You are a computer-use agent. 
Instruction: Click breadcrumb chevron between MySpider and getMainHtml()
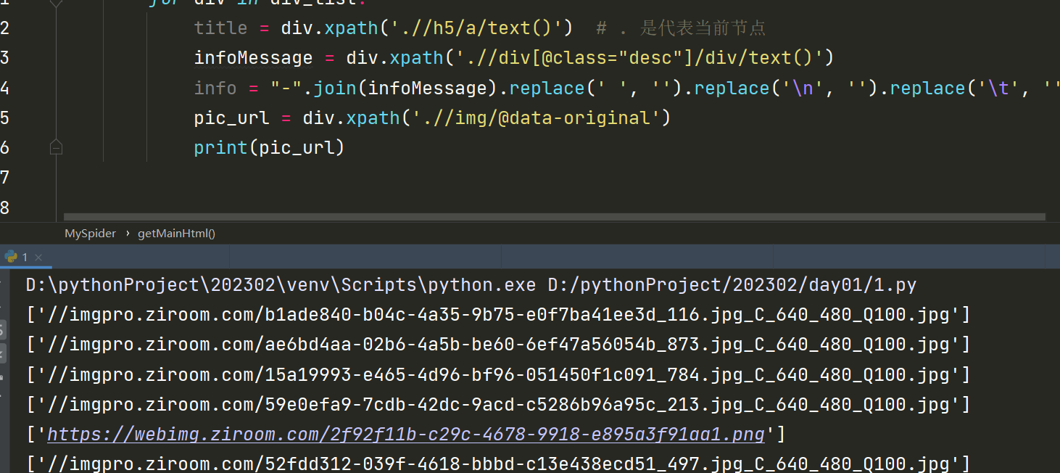[127, 234]
